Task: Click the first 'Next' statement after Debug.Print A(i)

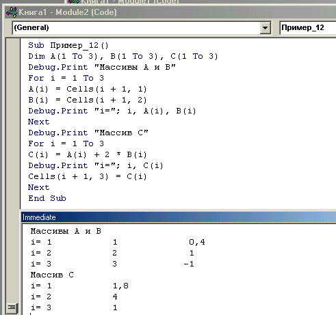Action: pos(38,122)
